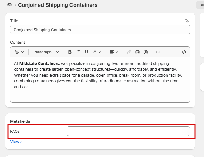Go back via the pages breadcrumb icon
The width and height of the screenshot is (204, 157).
pyautogui.click(x=10, y=5)
